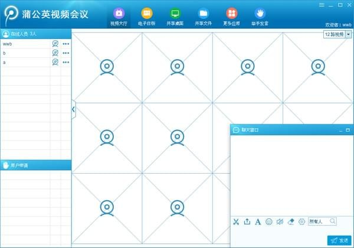Click the 用户申请 user requests header
The image size is (354, 248).
[35, 165]
